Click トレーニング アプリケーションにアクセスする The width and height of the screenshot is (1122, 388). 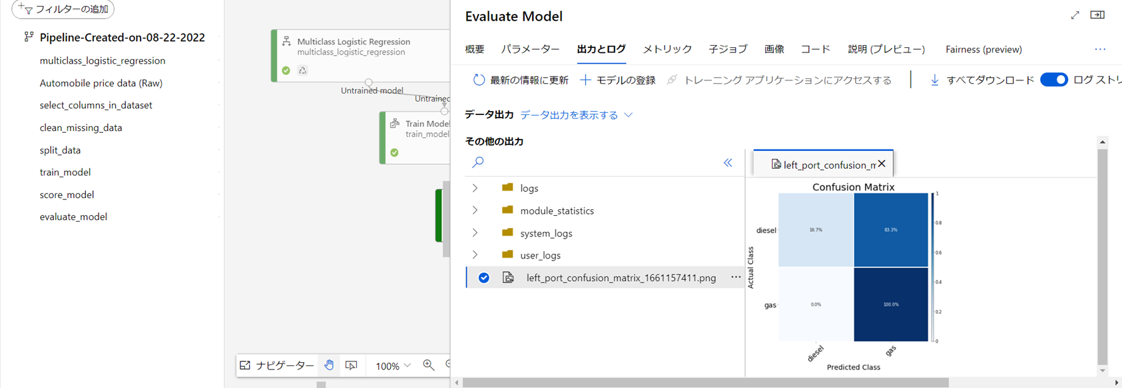[779, 80]
